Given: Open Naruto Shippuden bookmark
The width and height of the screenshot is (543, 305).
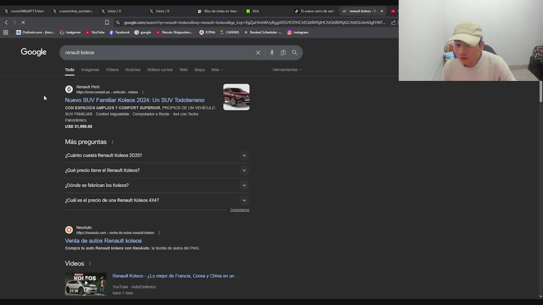Looking at the screenshot, I should point(174,32).
